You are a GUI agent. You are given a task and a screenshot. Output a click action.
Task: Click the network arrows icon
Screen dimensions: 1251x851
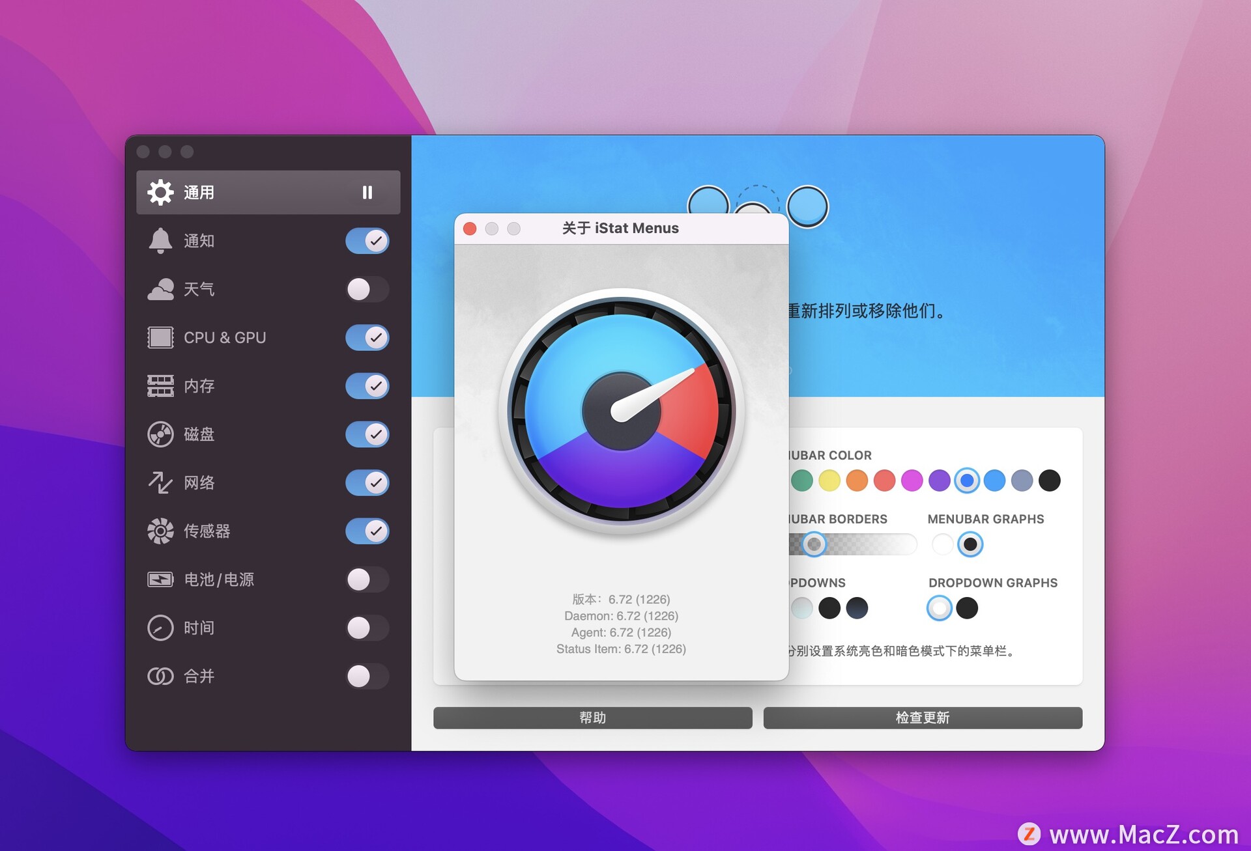tap(160, 482)
